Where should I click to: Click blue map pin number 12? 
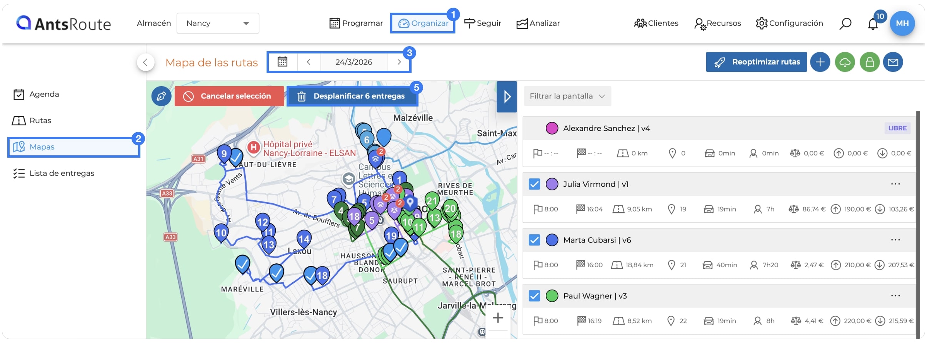[x=262, y=222]
